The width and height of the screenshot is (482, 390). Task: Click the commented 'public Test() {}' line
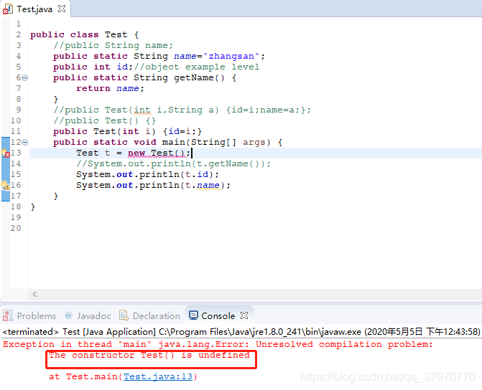point(104,120)
